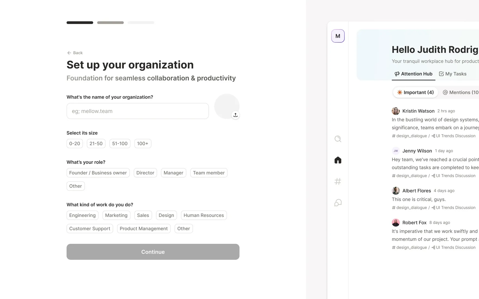Screen dimensions: 479x299
Task: Open channels hashtag icon in sidebar
Action: click(x=338, y=181)
